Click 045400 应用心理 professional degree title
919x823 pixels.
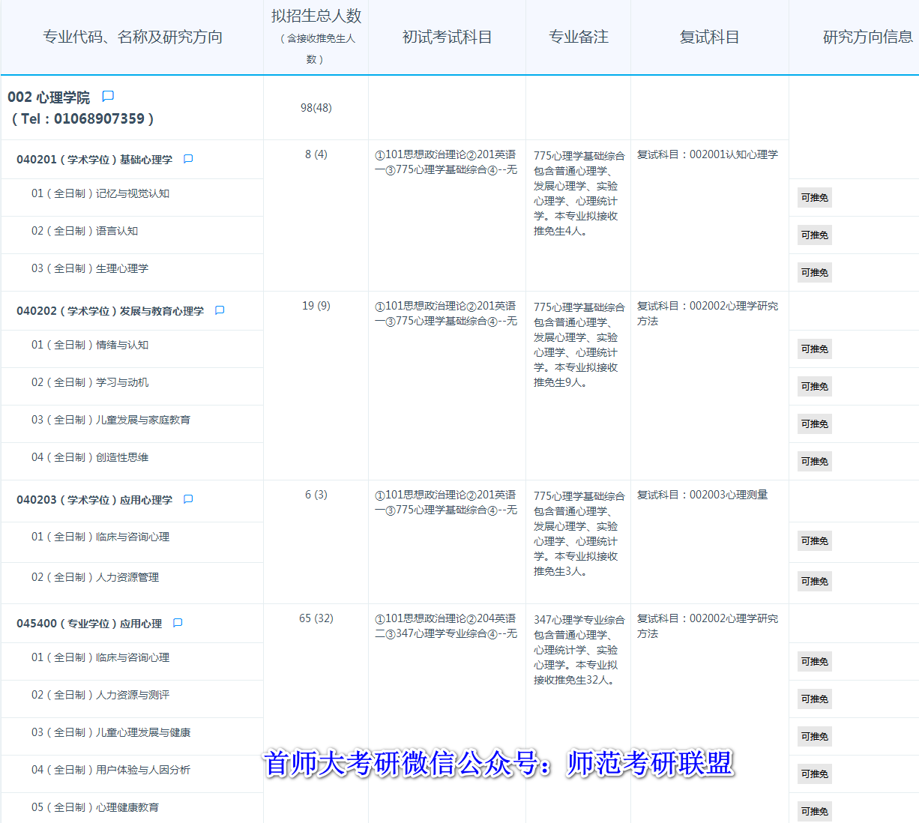[x=89, y=624]
